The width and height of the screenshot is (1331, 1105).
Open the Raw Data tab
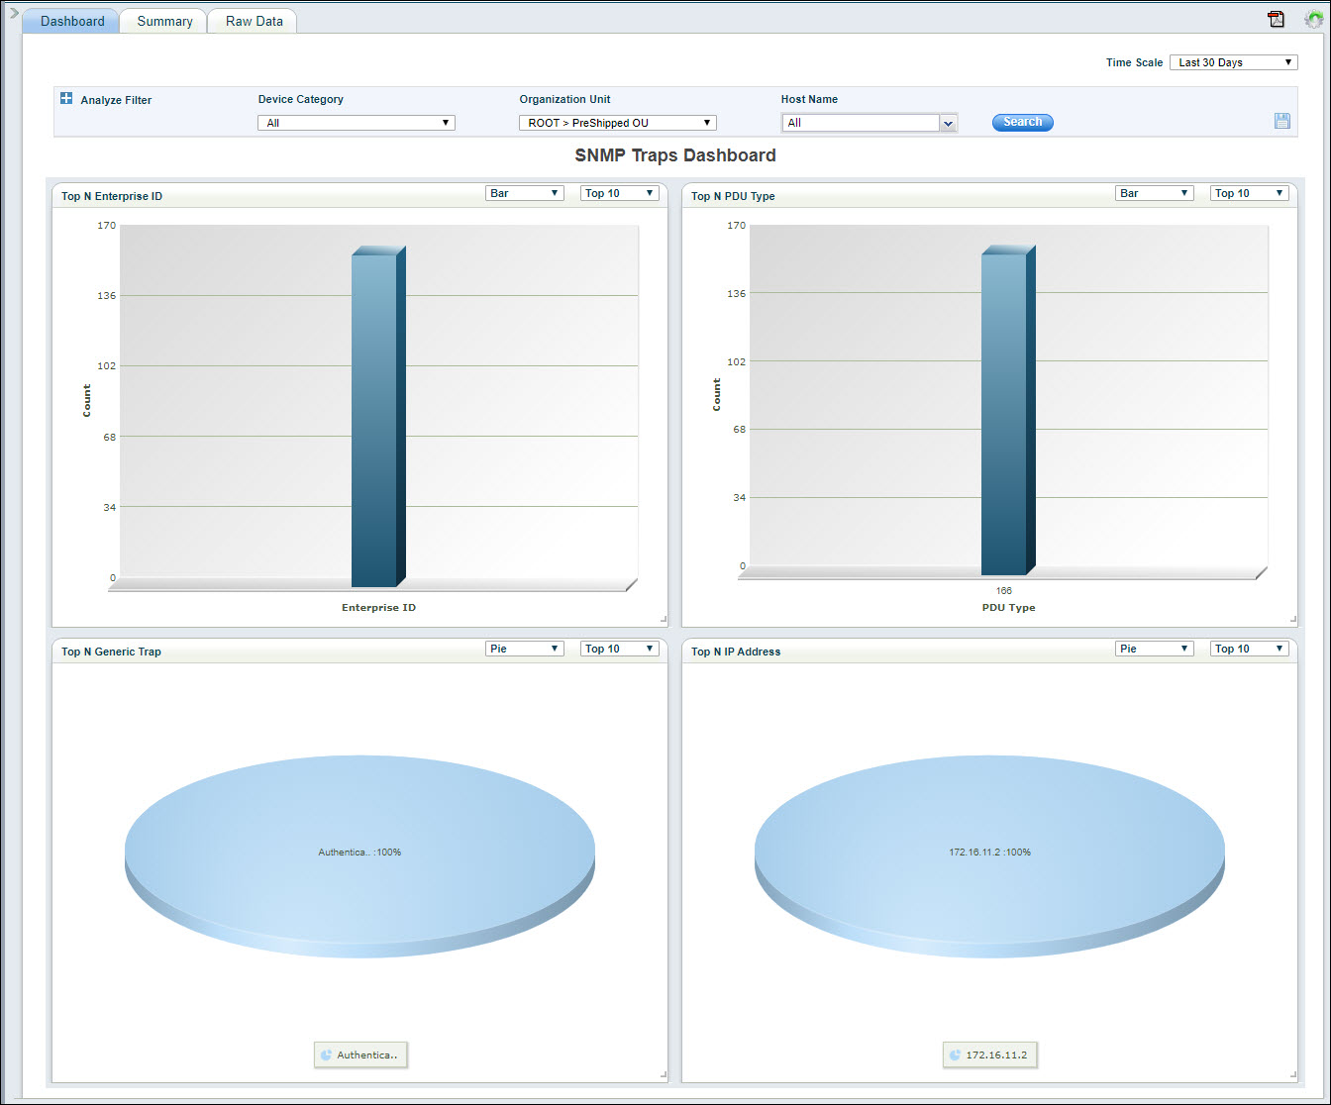point(251,20)
